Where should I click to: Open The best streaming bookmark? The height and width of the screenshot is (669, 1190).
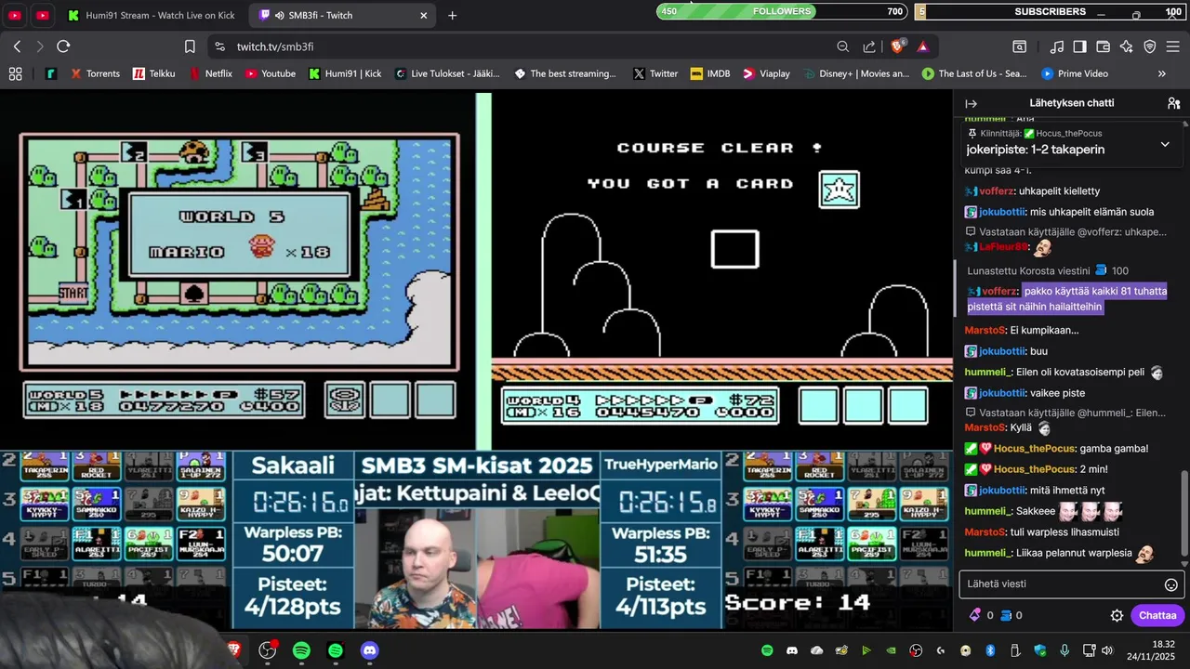pos(565,73)
